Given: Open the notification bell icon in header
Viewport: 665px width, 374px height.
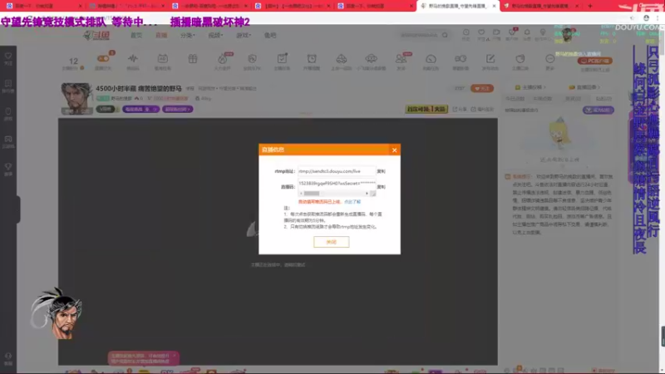Looking at the screenshot, I should (527, 33).
